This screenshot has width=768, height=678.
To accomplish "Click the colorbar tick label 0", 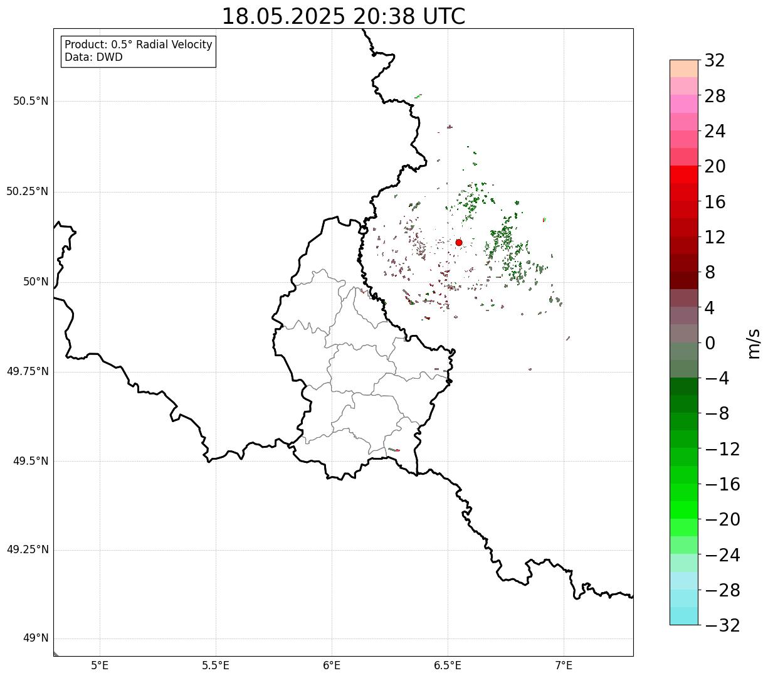I will tap(710, 343).
